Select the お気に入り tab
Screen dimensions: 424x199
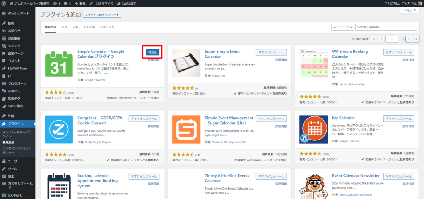[x=107, y=27]
